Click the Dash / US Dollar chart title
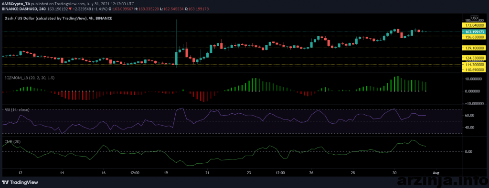Viewport: 489px width, 188px height. coord(58,19)
